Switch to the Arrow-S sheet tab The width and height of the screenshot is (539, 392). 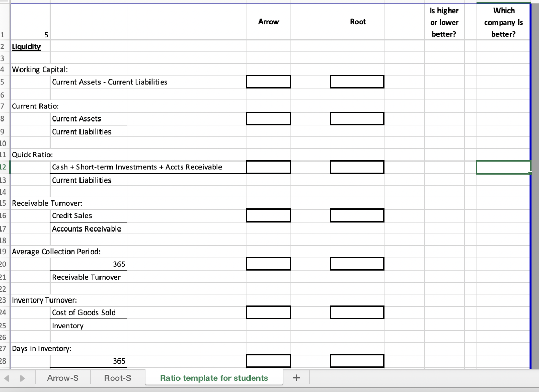(x=63, y=378)
